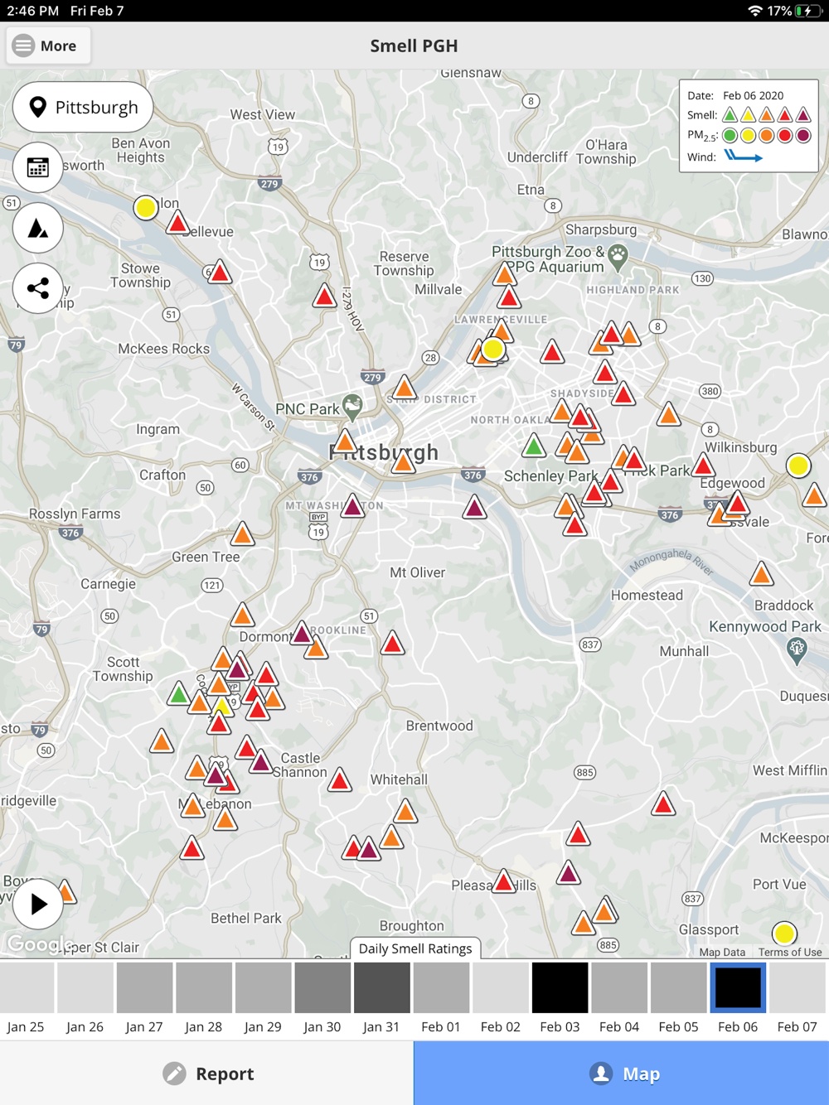829x1105 pixels.
Task: Tap the yellow PM2.5 sensor near Bellevue
Action: [146, 207]
